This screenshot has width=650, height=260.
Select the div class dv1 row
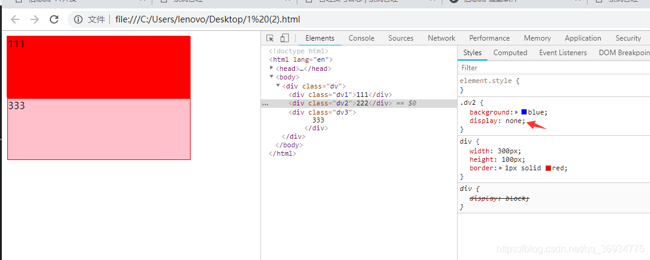tap(340, 95)
